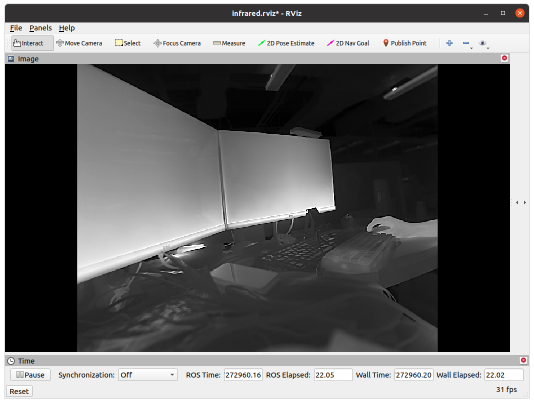534x403 pixels.
Task: Minimize the RViz window
Action: click(x=486, y=13)
